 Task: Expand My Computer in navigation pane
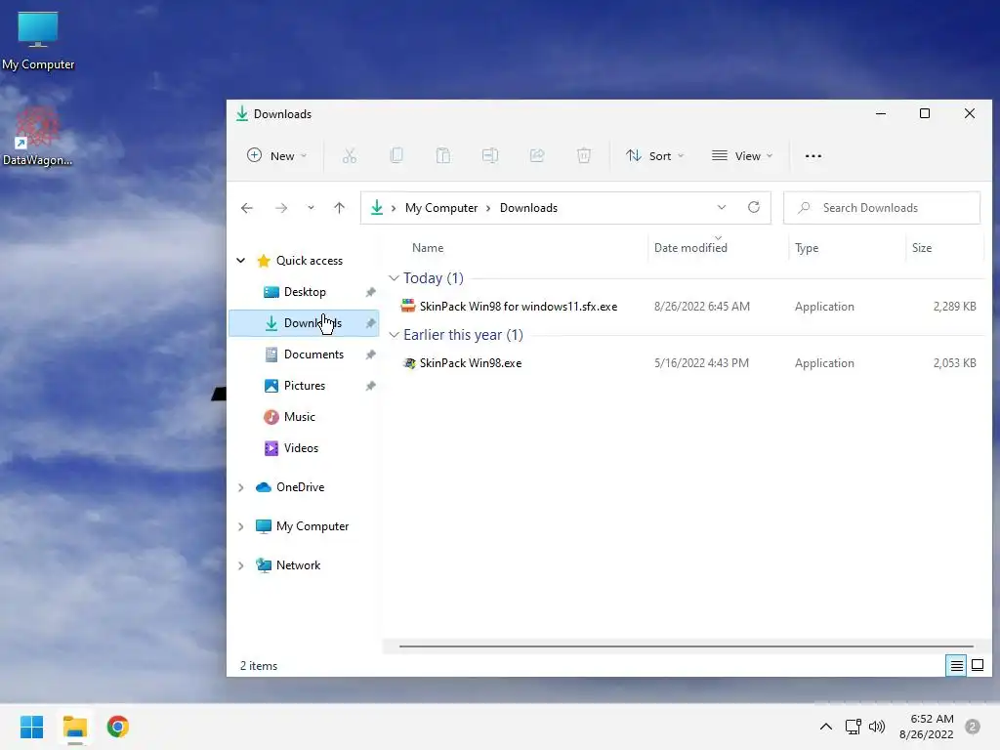tap(241, 526)
